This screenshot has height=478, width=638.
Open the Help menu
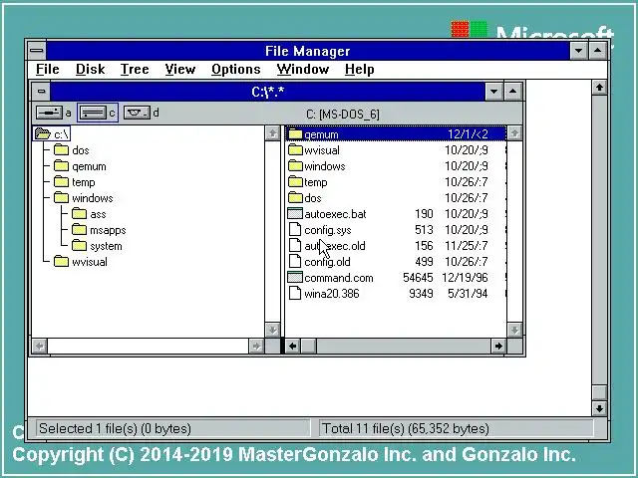tap(360, 69)
